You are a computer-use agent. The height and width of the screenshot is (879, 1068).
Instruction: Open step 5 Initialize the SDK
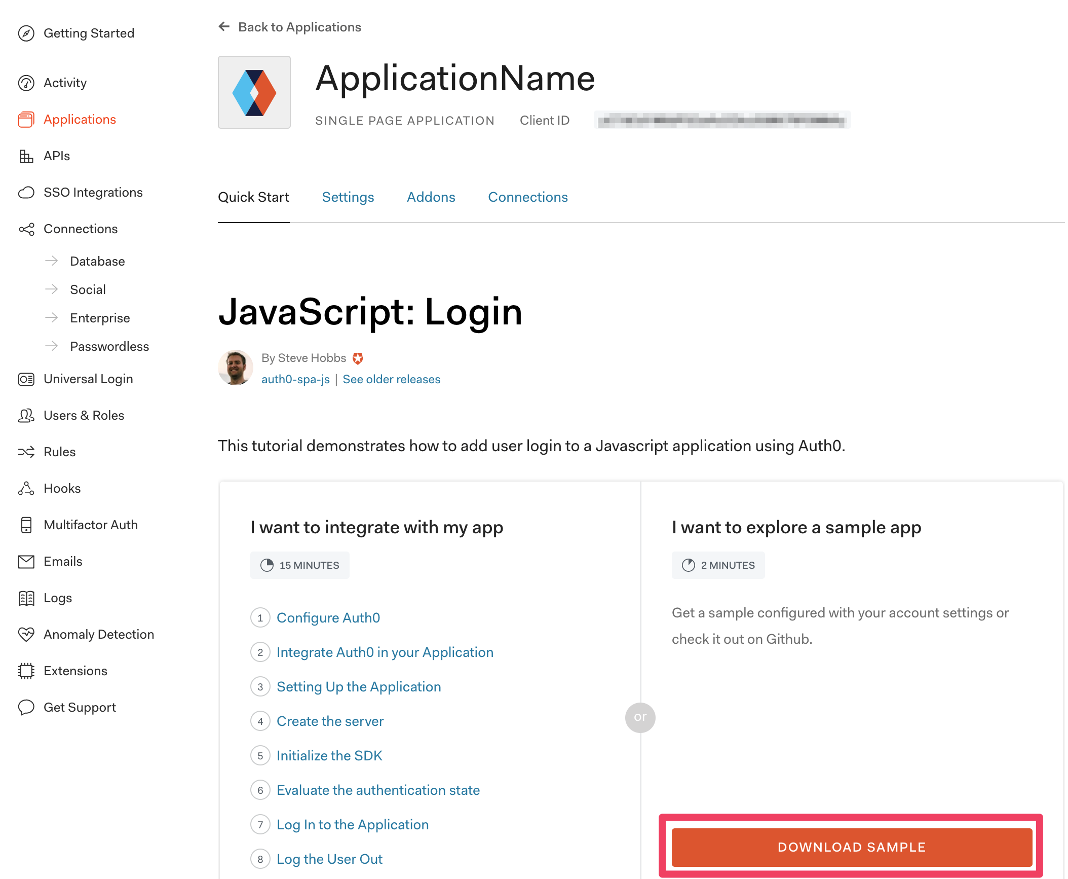329,756
